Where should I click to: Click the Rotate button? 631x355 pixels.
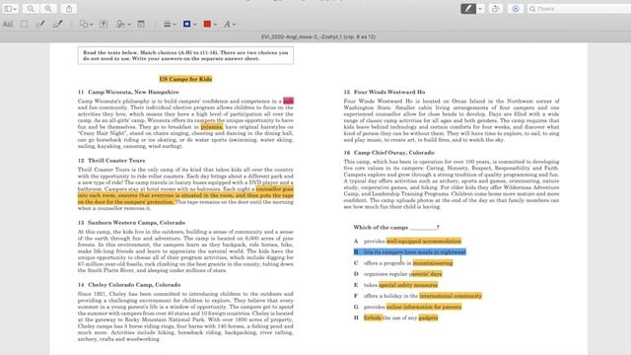pyautogui.click(x=495, y=9)
